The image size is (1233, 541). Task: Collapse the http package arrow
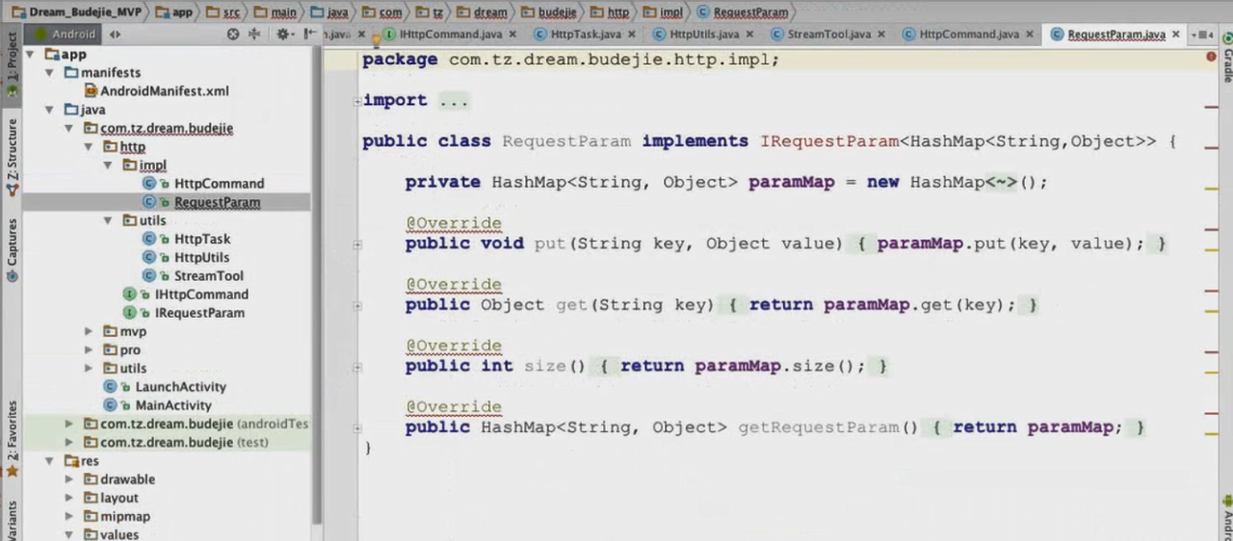[x=89, y=146]
